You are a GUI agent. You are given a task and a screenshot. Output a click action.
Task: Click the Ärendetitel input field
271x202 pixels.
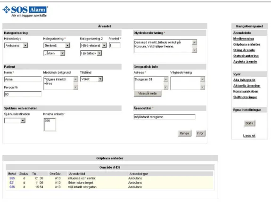click(164, 117)
